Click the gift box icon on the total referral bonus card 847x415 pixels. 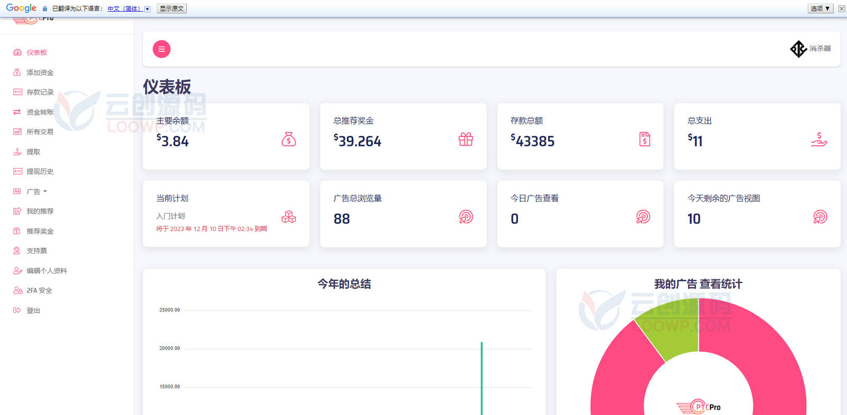point(466,139)
